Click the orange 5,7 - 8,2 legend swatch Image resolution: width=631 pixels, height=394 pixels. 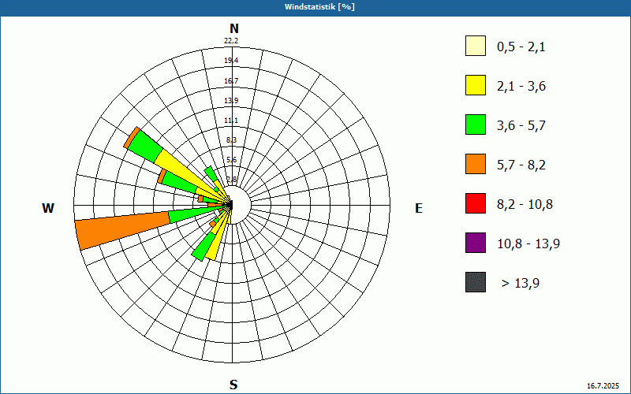pos(476,164)
